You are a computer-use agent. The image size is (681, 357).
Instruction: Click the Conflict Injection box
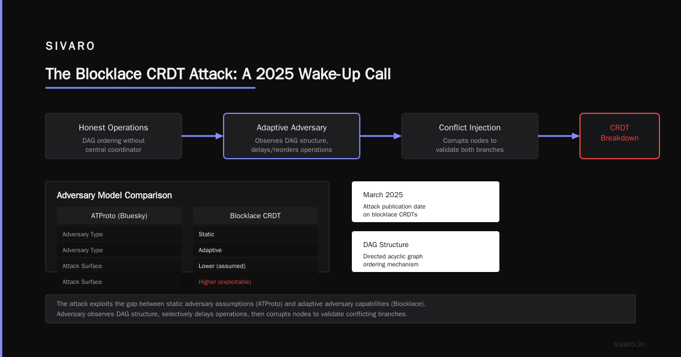coord(470,136)
